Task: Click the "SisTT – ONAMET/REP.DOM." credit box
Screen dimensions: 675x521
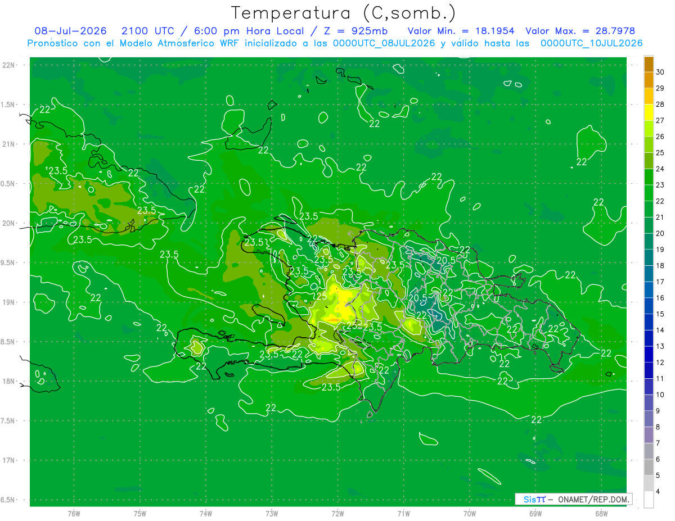Action: [573, 499]
